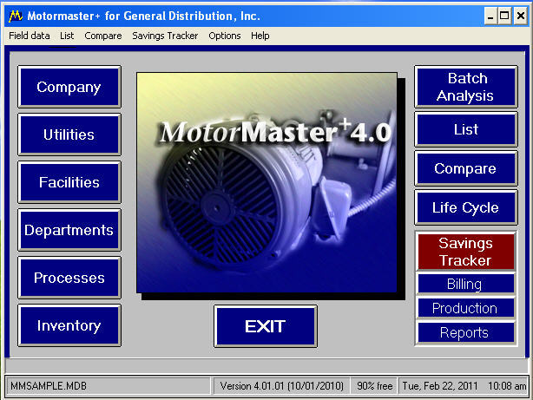Minimize the Motormaster+ window

point(490,16)
